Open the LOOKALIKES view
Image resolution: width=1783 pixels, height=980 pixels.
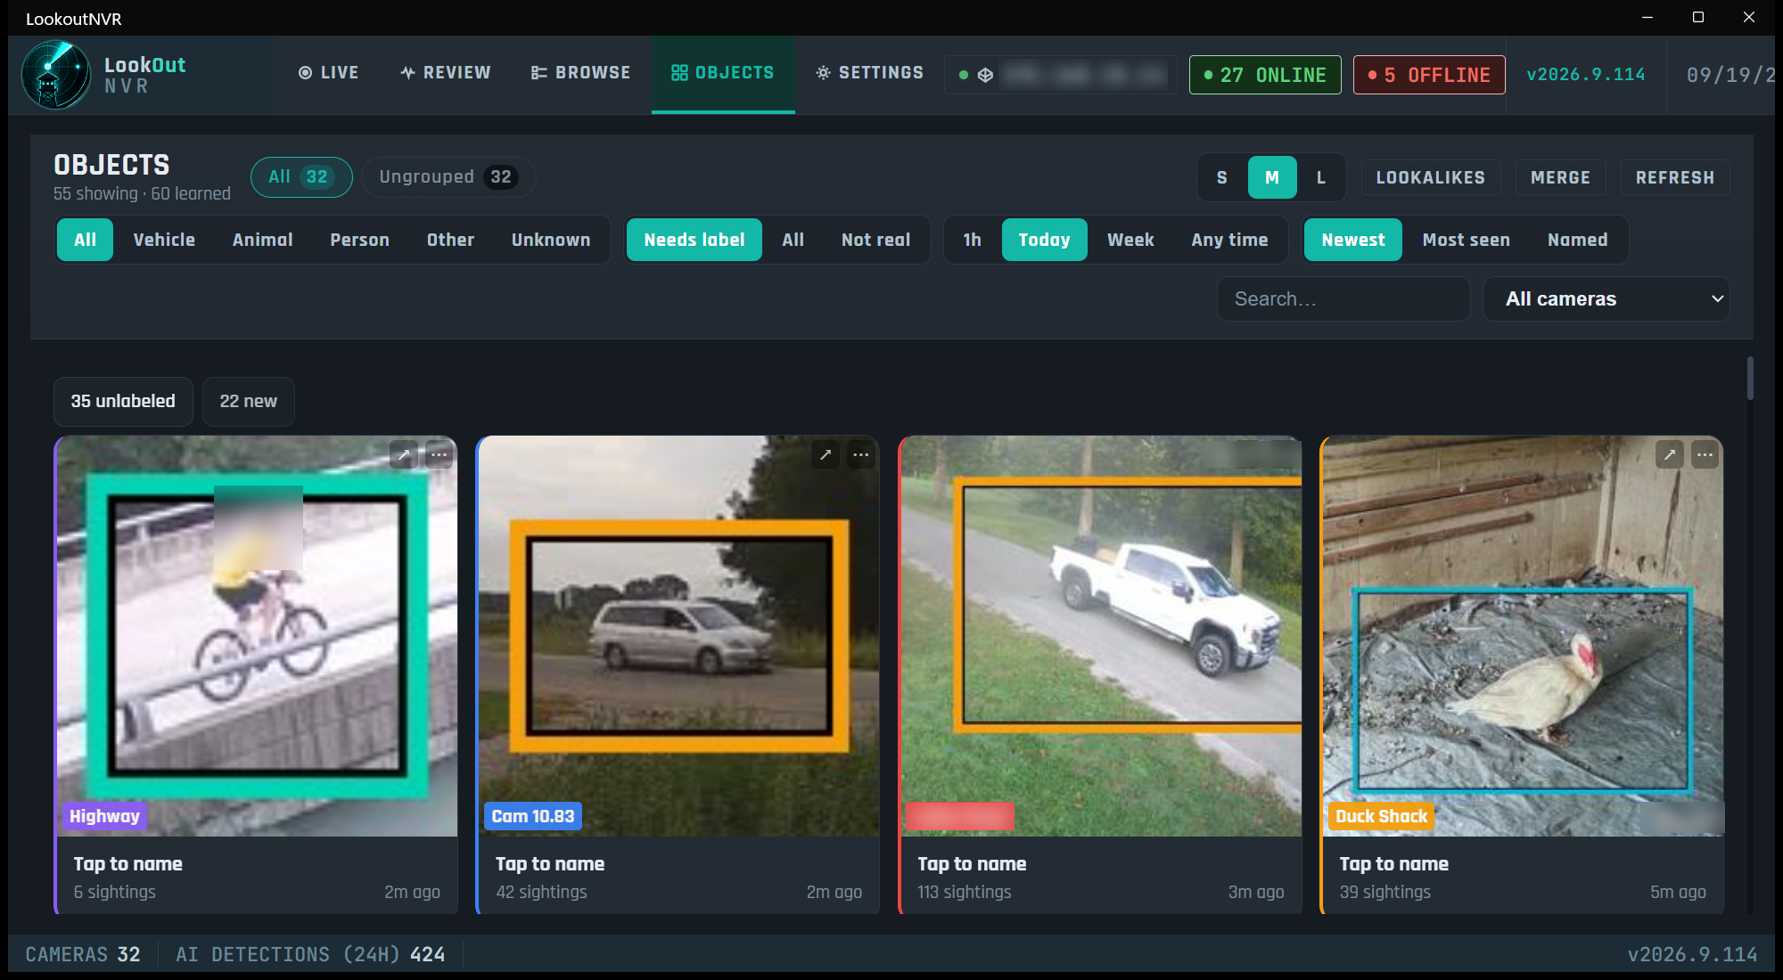point(1430,177)
